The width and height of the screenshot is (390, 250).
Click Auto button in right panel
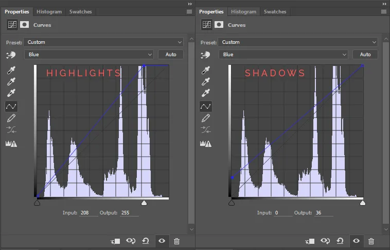coord(365,54)
